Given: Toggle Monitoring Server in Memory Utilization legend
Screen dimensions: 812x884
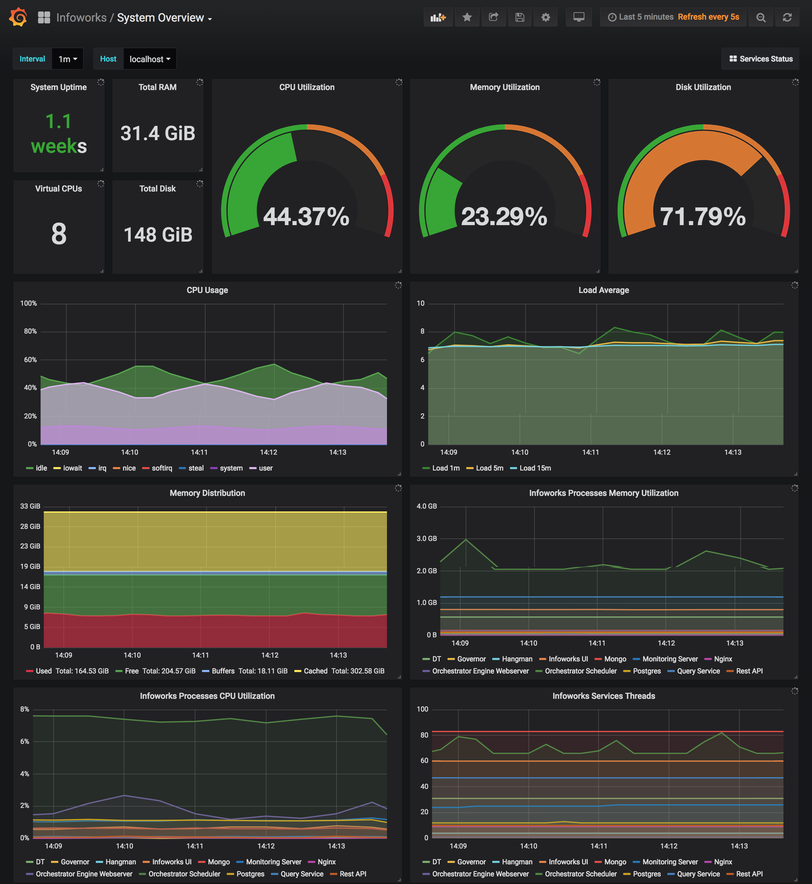Looking at the screenshot, I should tap(670, 659).
